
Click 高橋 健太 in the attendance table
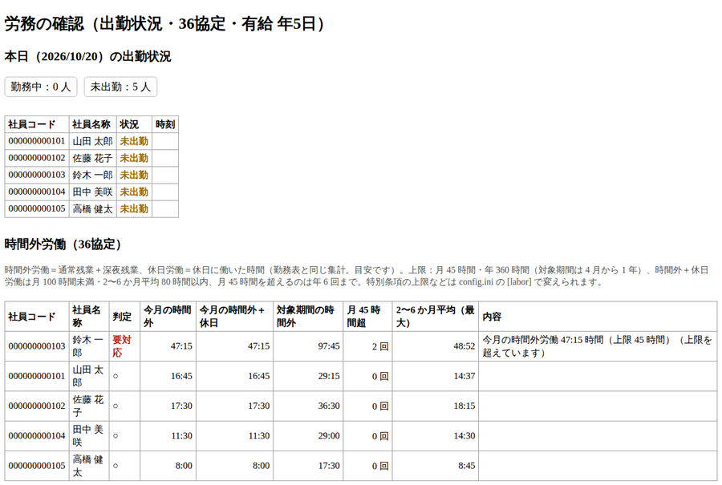click(x=92, y=209)
